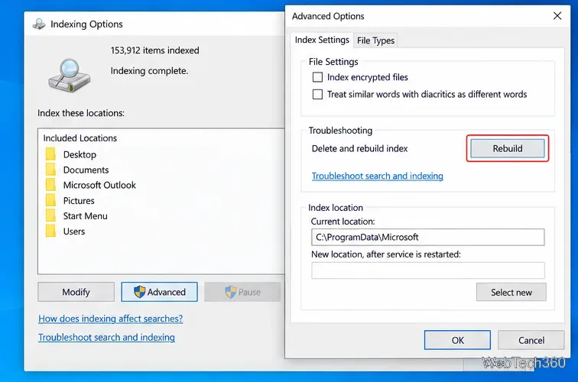Select the Index Settings tab

[322, 40]
